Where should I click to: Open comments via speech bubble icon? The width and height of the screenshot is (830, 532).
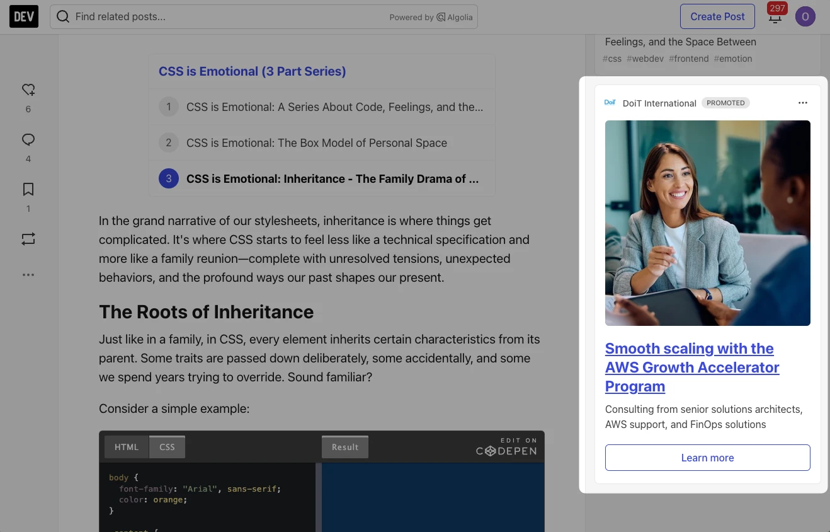[x=28, y=139]
